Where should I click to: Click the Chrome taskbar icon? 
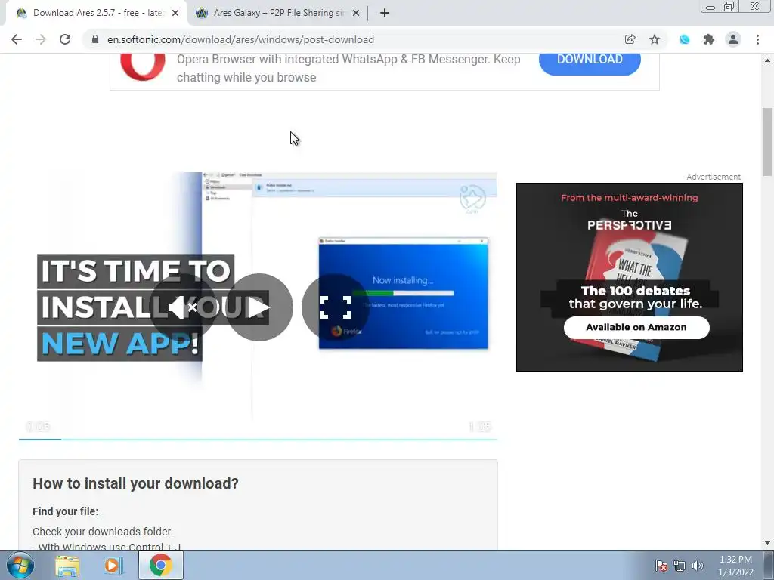pyautogui.click(x=161, y=565)
